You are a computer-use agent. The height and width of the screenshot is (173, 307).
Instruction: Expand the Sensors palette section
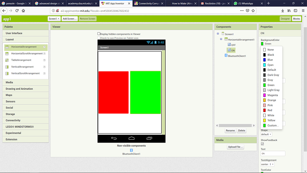[x=26, y=102]
